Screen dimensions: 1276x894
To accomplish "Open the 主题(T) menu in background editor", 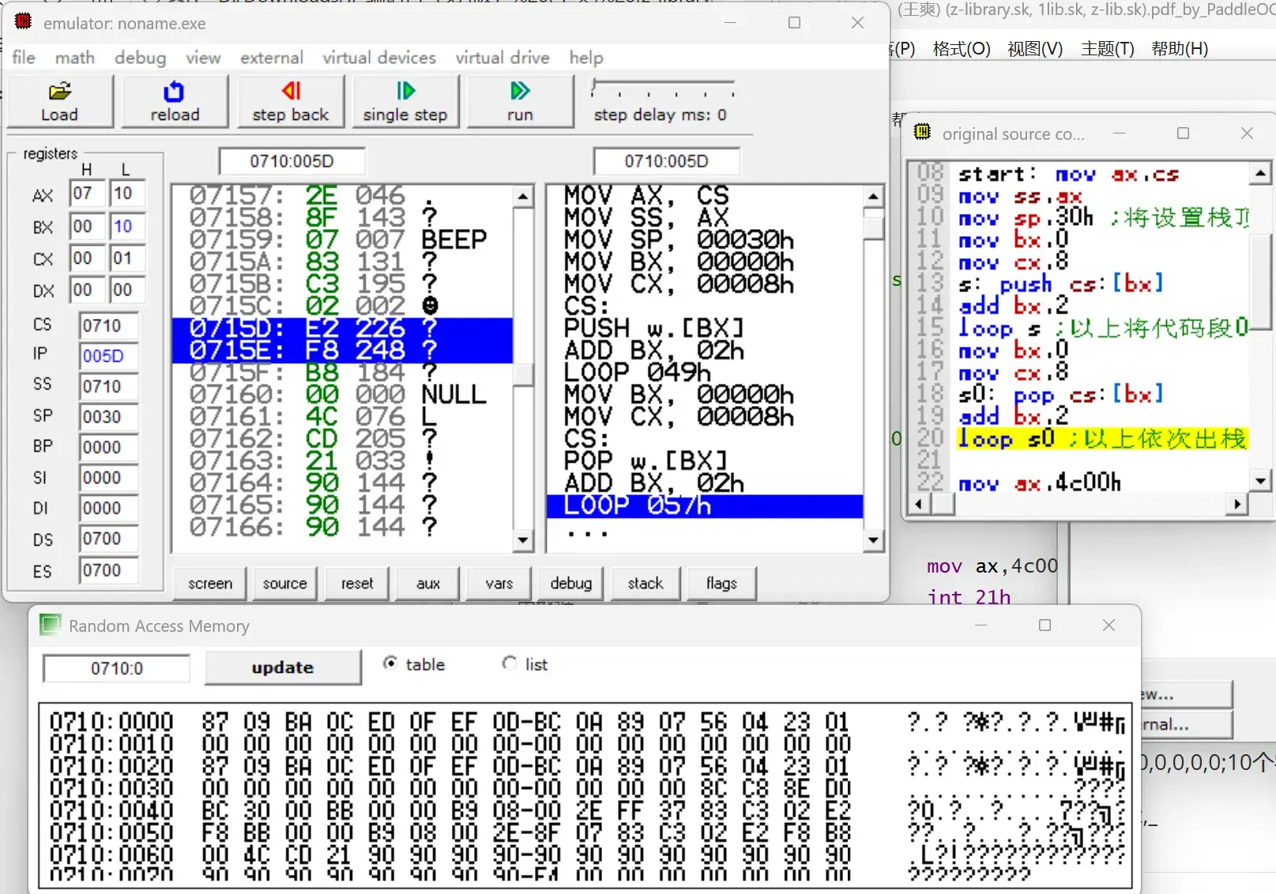I will [x=1108, y=49].
